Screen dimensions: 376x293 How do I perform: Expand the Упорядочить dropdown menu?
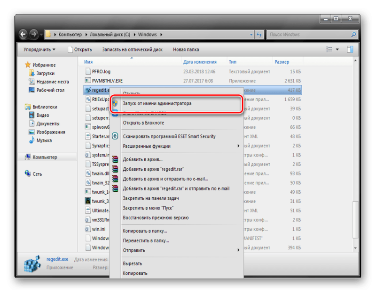point(39,49)
